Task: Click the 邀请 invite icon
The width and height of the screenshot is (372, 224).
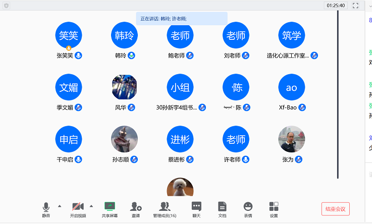Action: [136, 206]
